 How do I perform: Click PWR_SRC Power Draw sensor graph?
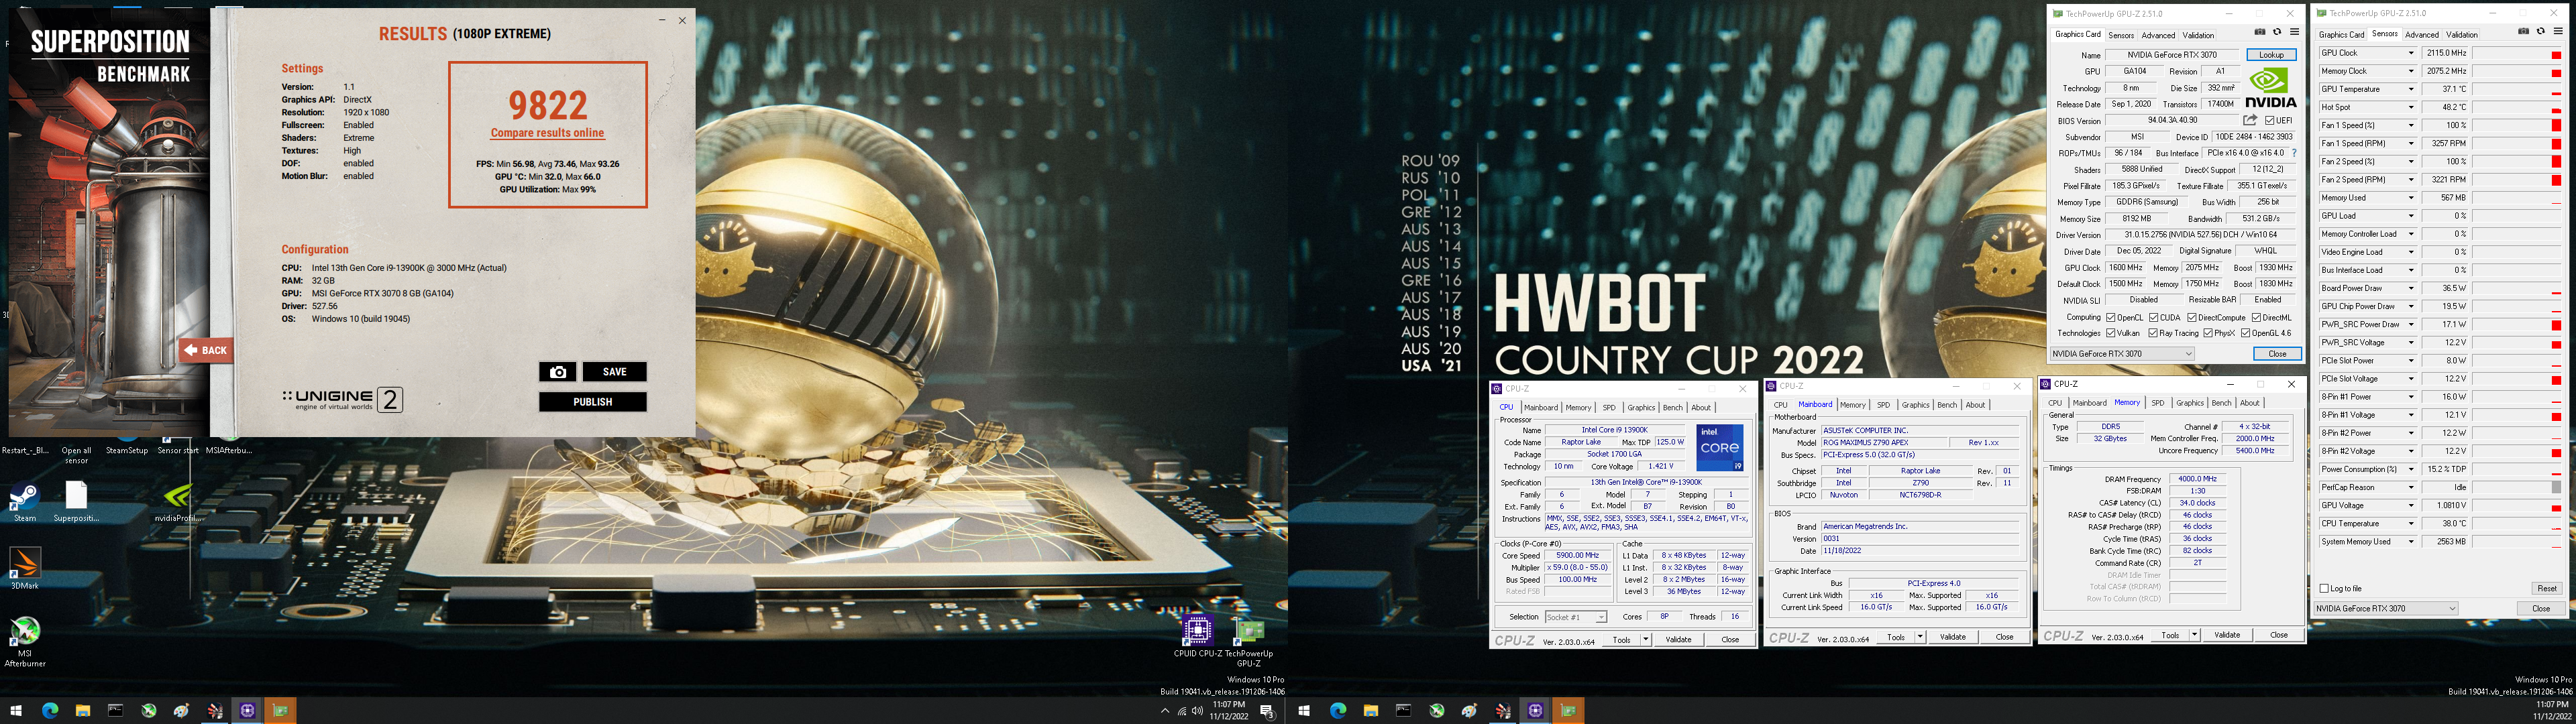pos(2517,324)
